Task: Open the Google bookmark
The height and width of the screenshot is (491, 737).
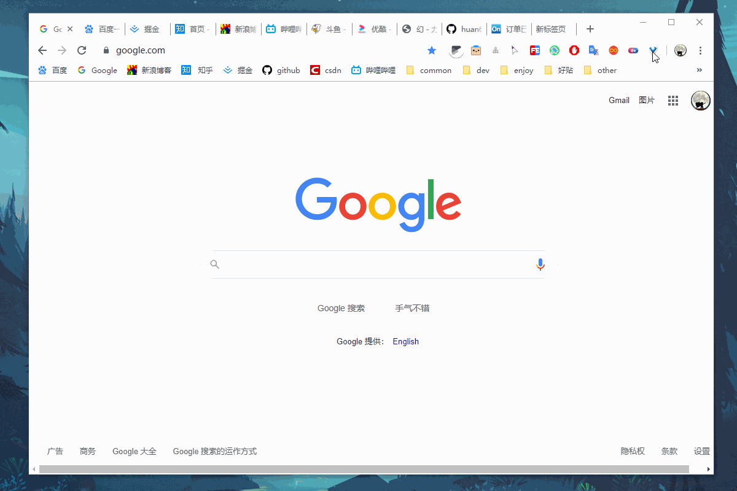Action: (98, 71)
